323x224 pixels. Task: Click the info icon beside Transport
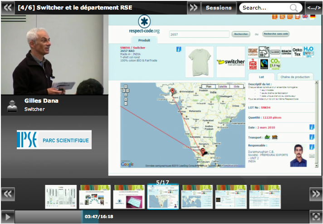click(x=312, y=137)
